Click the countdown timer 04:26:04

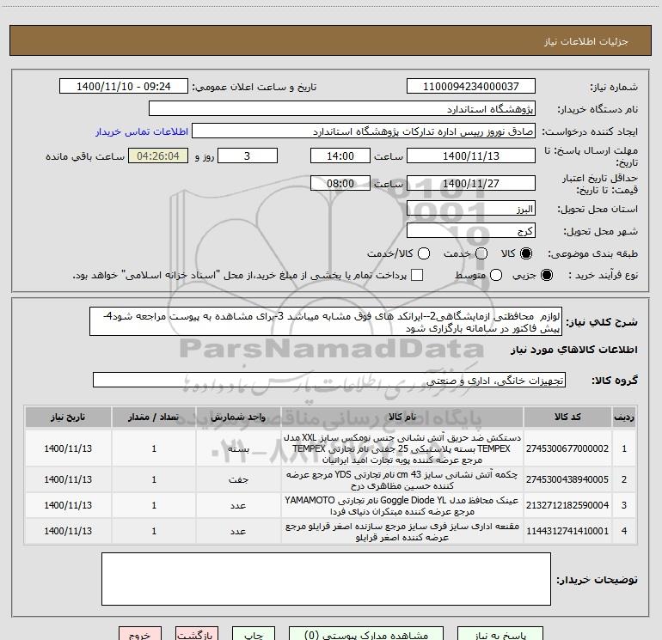(x=158, y=155)
